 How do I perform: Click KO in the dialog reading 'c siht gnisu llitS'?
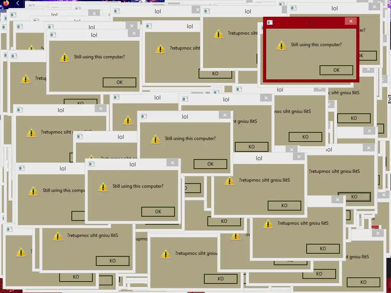coord(354,118)
